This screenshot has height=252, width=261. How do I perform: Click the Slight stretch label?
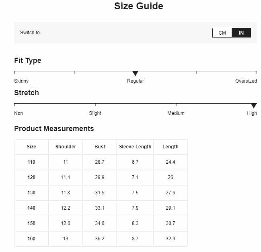95,113
